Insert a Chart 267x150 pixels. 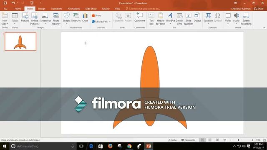click(x=85, y=17)
